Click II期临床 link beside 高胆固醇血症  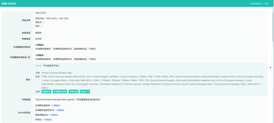point(54,115)
